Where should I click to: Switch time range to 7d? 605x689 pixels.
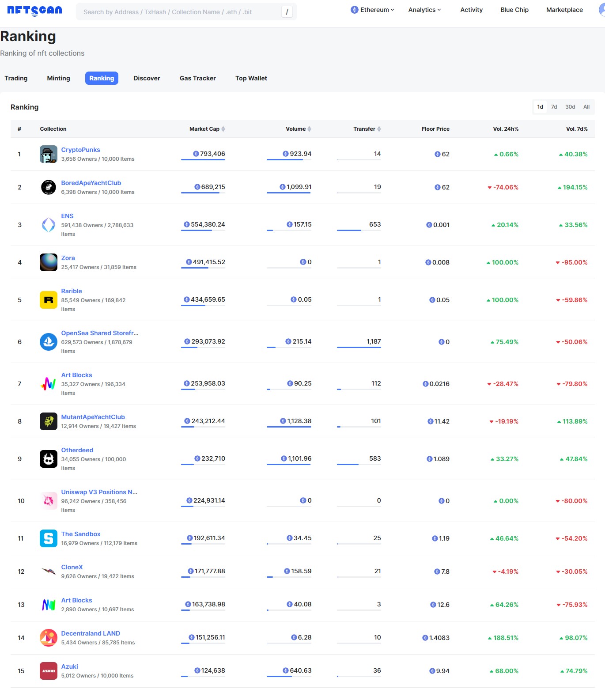(x=554, y=107)
